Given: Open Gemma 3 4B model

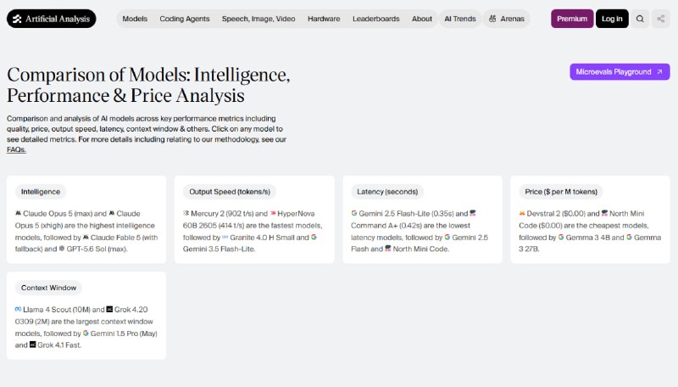Looking at the screenshot, I should (588, 238).
